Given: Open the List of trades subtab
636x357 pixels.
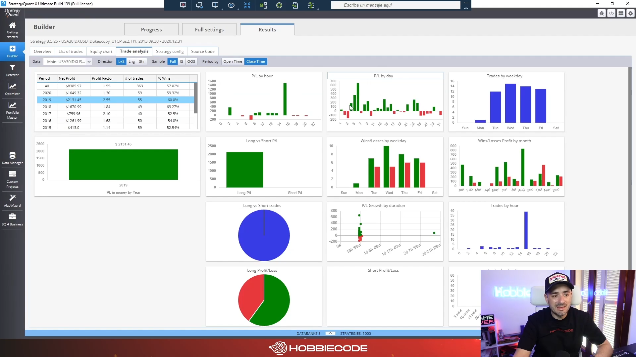Looking at the screenshot, I should pyautogui.click(x=71, y=51).
